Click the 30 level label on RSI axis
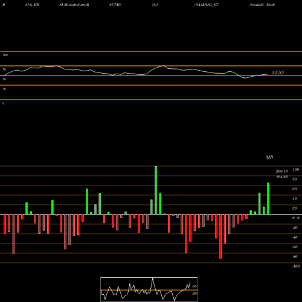The height and width of the screenshot is (302, 302). (4, 89)
